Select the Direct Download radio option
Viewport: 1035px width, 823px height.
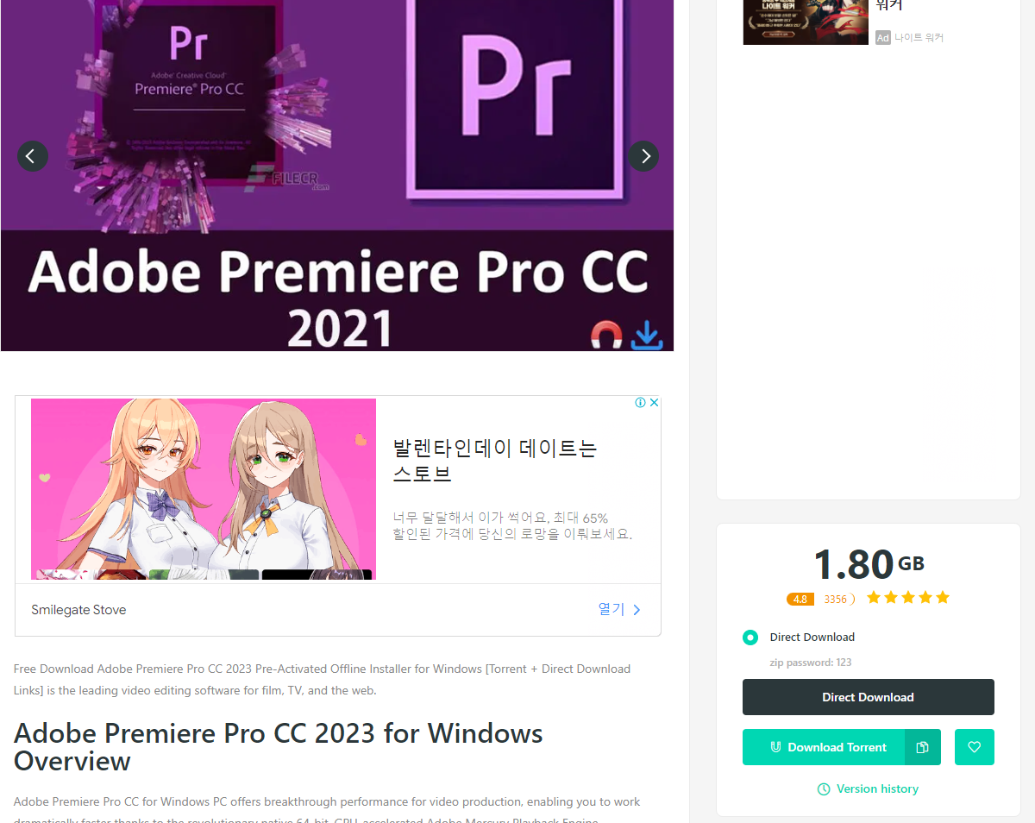(750, 638)
